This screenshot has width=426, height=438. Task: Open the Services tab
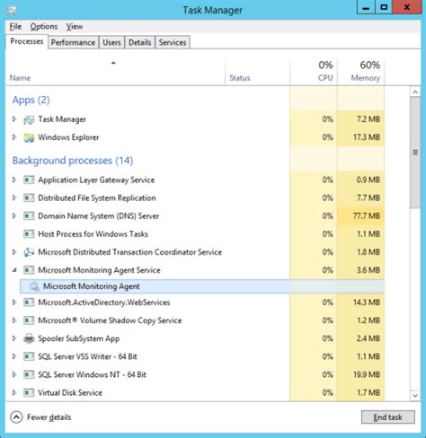pos(173,42)
